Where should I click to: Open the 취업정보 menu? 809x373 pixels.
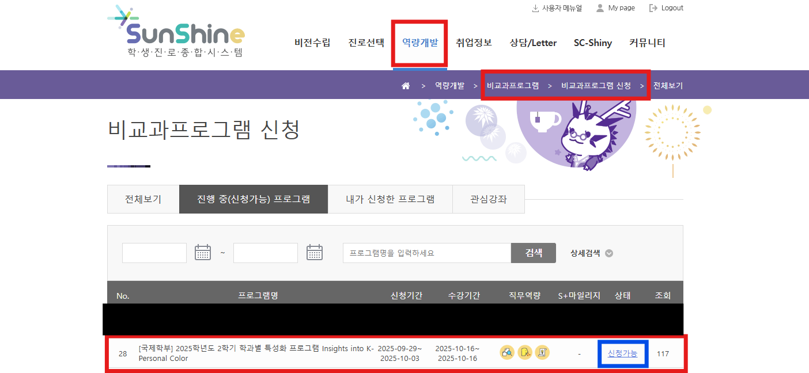[x=474, y=43]
